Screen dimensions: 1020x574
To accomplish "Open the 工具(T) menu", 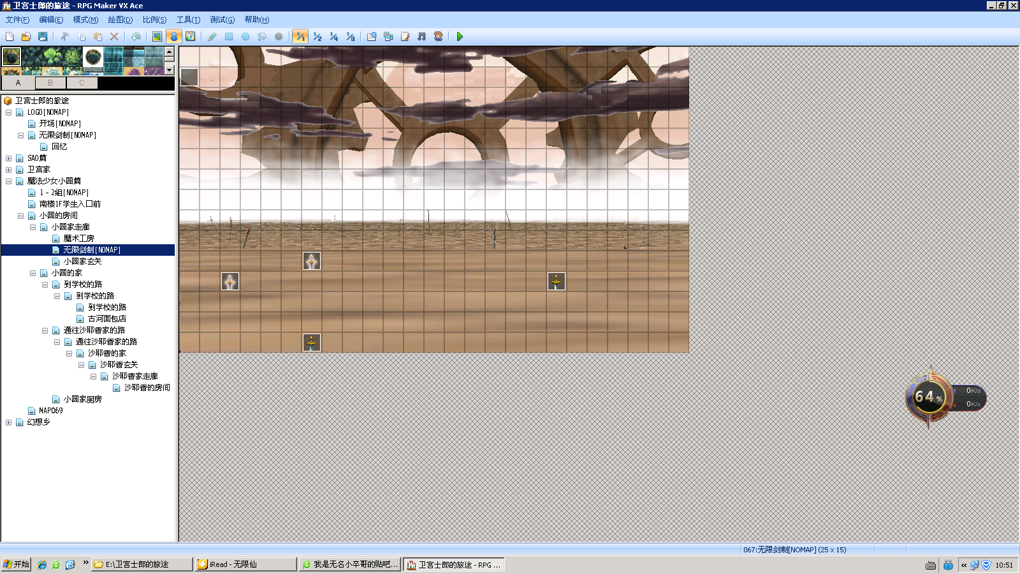I will (188, 20).
